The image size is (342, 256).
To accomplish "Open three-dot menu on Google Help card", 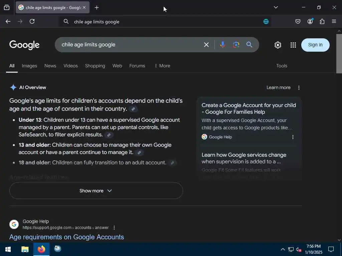I will 293,137.
